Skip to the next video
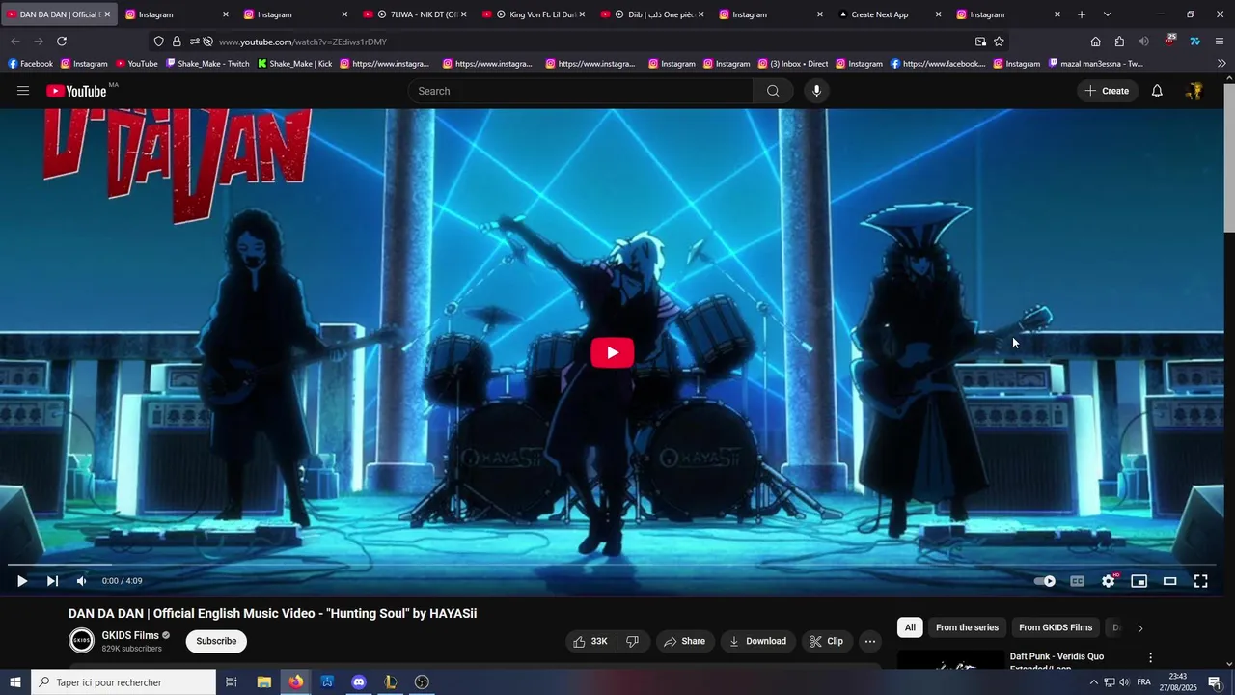 pos(52,581)
